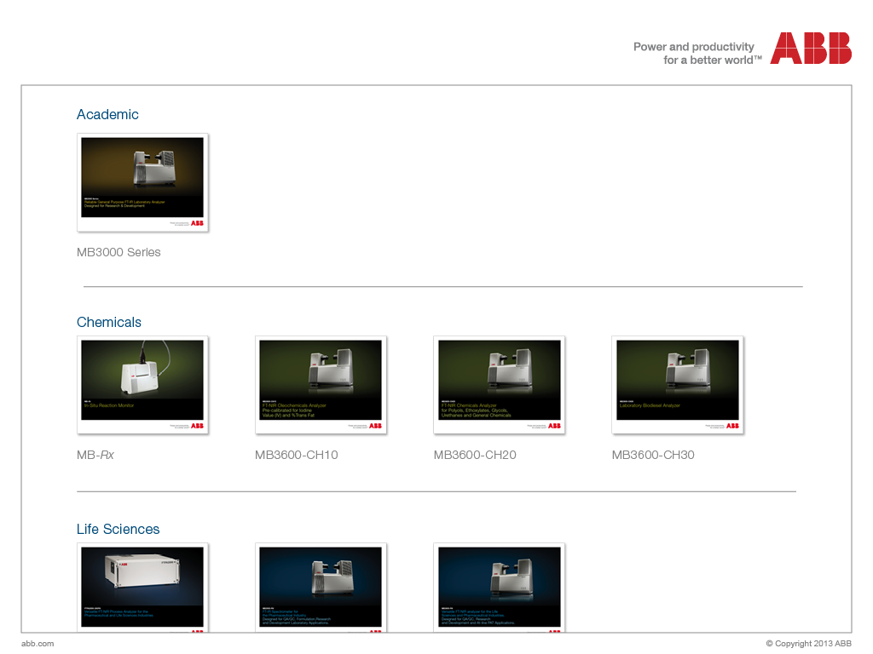The image size is (873, 654).
Task: Open the MB3600-CH20 chemicals analyzer thumbnail
Action: tap(500, 385)
